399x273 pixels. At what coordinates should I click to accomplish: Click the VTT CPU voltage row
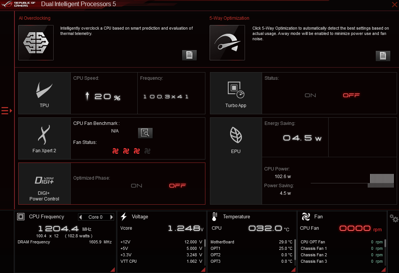pyautogui.click(x=161, y=261)
